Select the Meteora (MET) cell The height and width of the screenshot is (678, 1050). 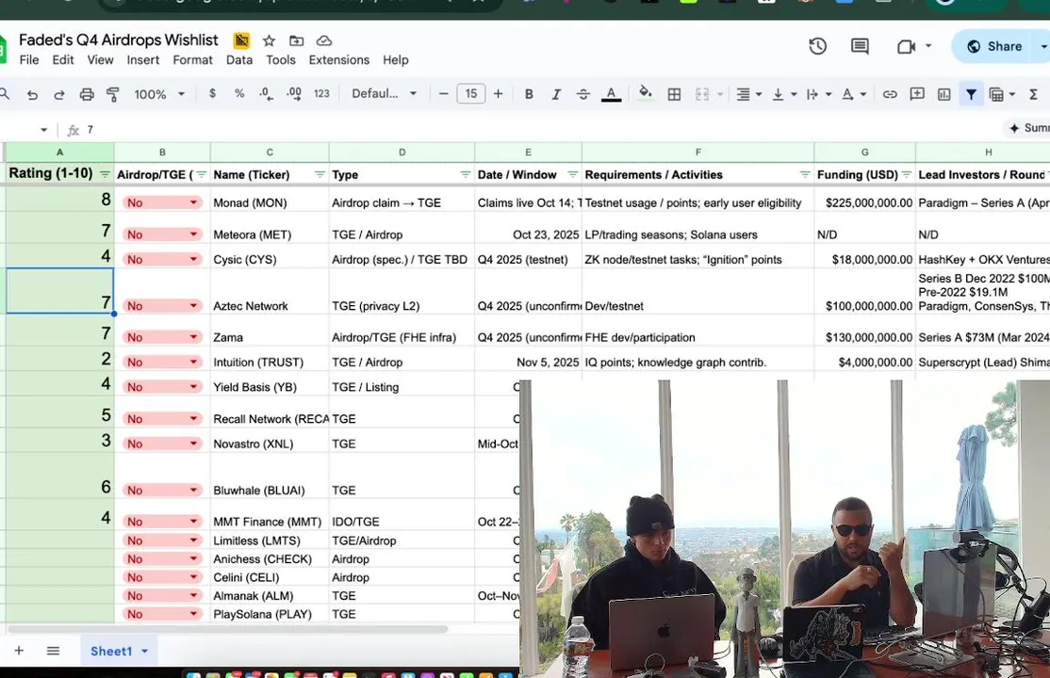pos(270,228)
